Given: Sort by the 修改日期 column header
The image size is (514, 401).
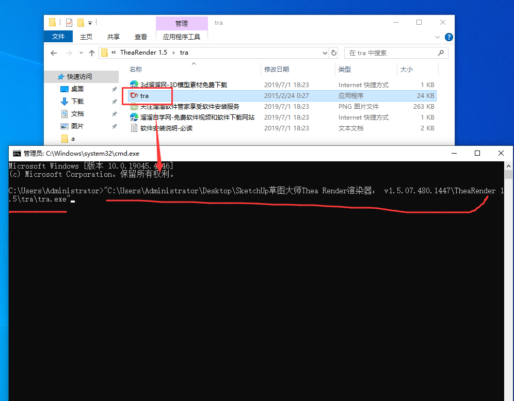Looking at the screenshot, I should click(277, 70).
